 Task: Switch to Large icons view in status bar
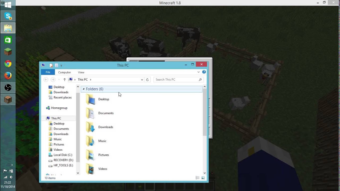coord(203,178)
